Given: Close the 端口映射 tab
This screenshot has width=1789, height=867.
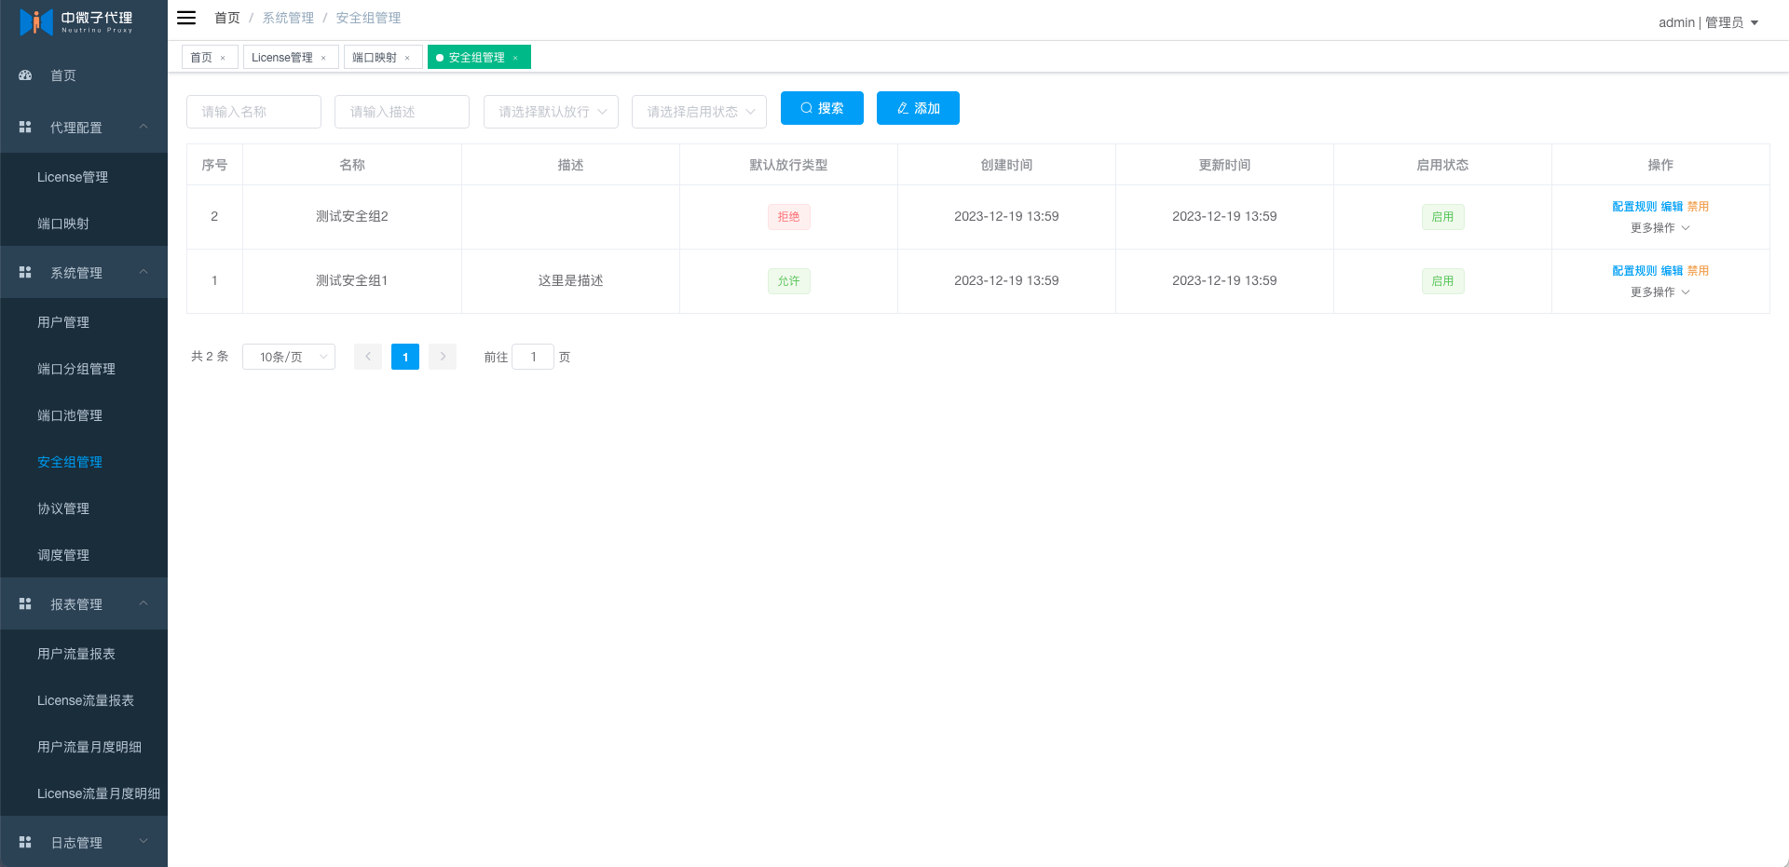Looking at the screenshot, I should [407, 58].
